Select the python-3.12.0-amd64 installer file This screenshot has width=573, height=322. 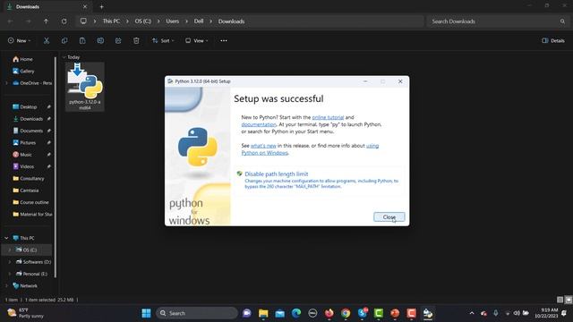(85, 87)
